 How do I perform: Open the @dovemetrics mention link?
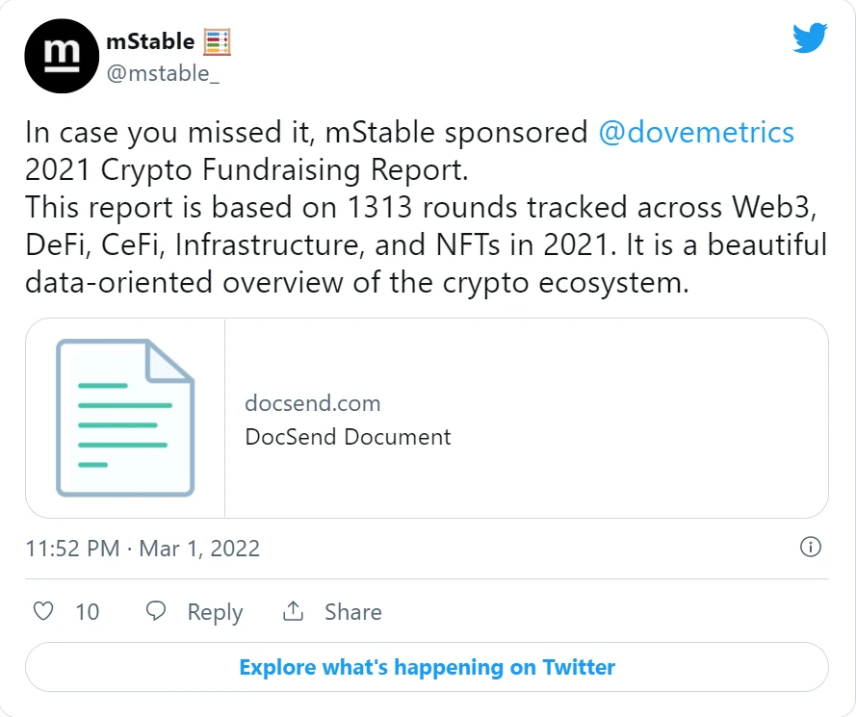click(x=696, y=133)
